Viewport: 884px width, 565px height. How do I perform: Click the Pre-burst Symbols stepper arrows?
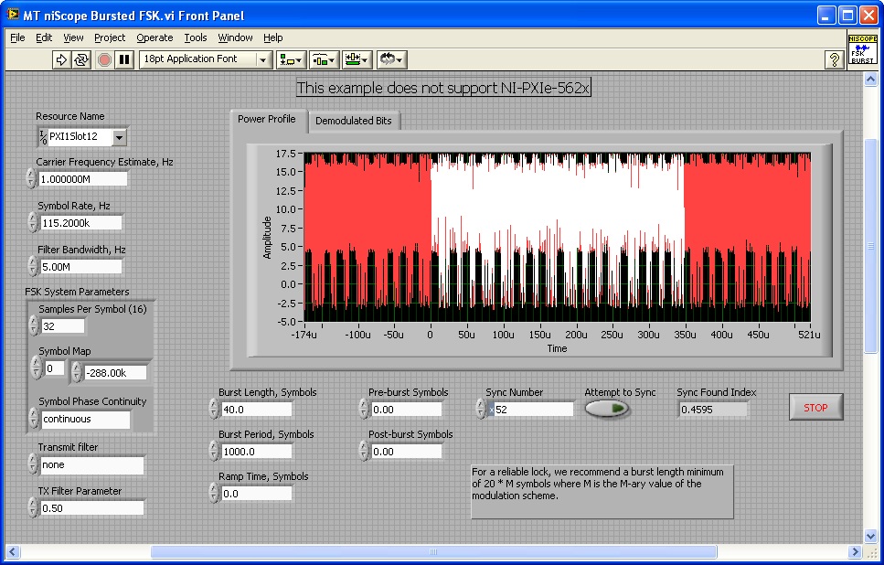pyautogui.click(x=364, y=409)
